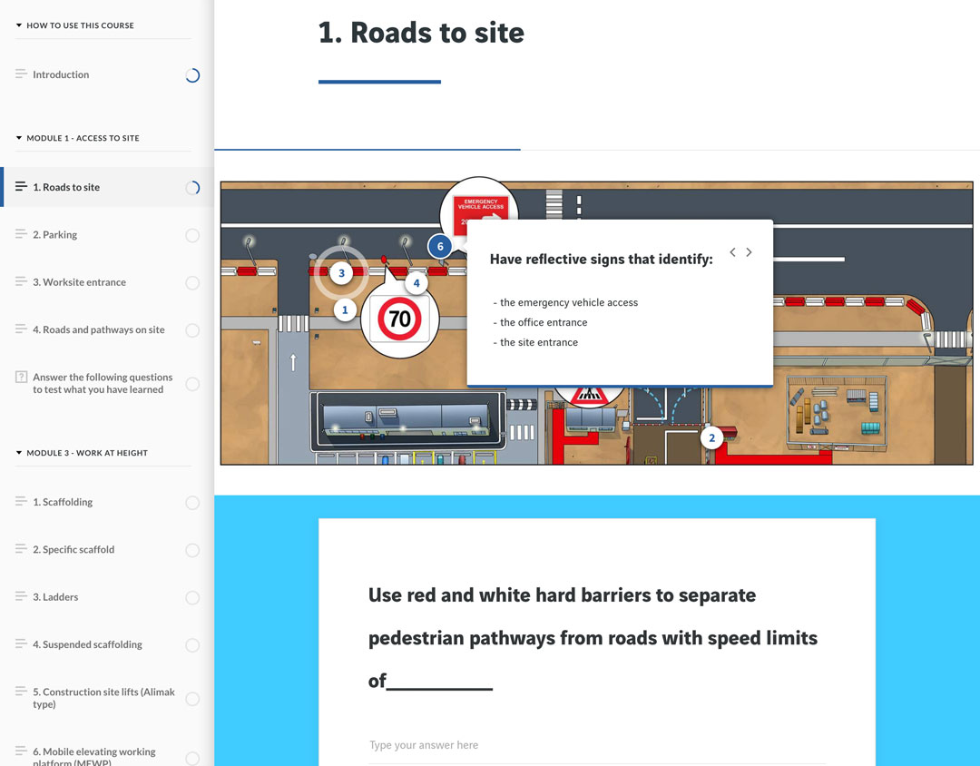Image resolution: width=980 pixels, height=766 pixels.
Task: Click the lesson progress bar under the title
Action: (597, 150)
